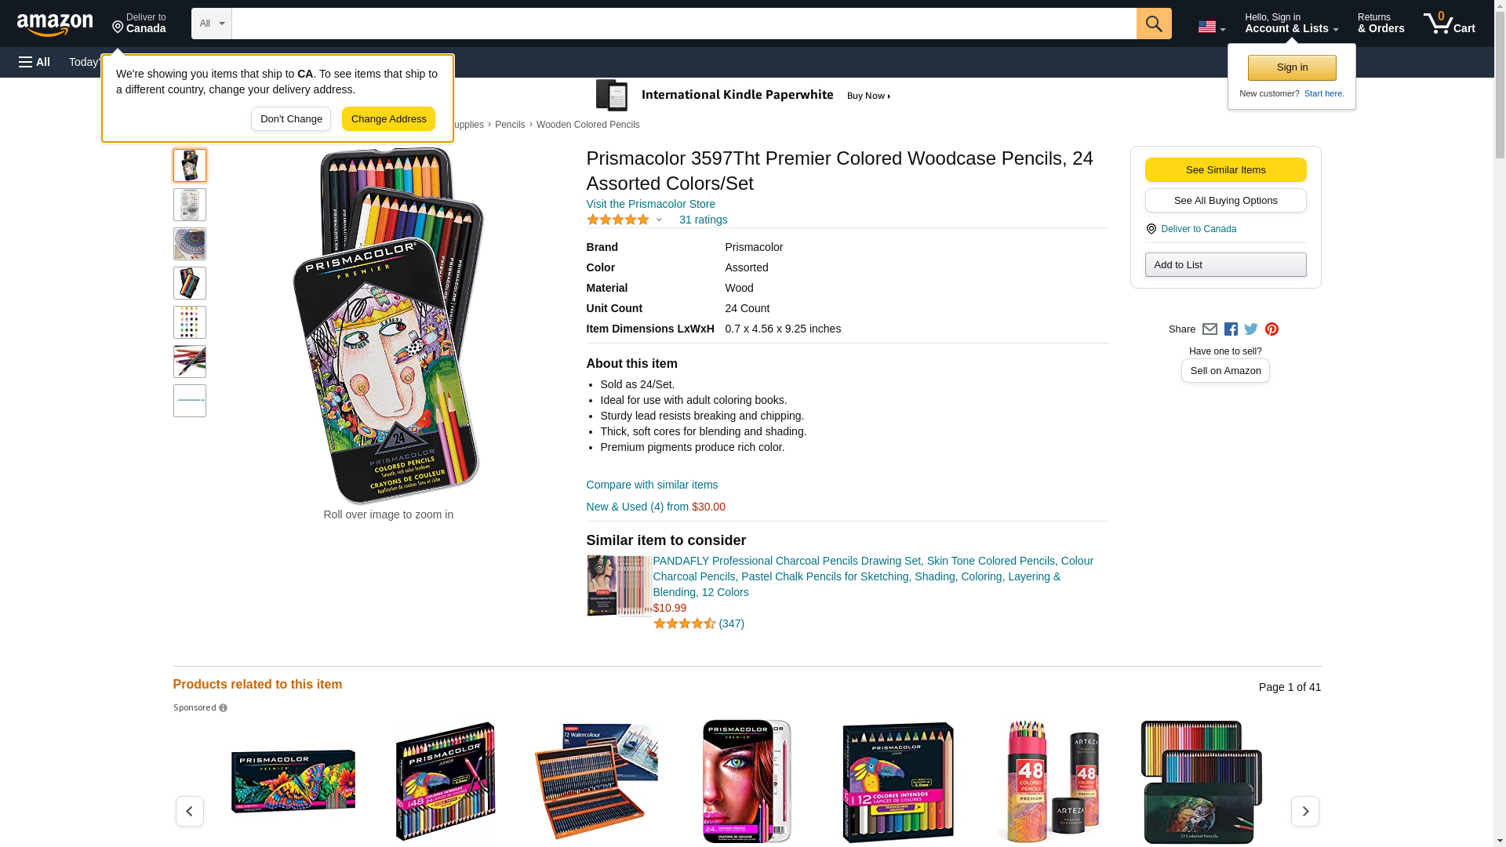Select the color swatch chart thumbnail
Image resolution: width=1506 pixels, height=847 pixels.
pos(190,322)
